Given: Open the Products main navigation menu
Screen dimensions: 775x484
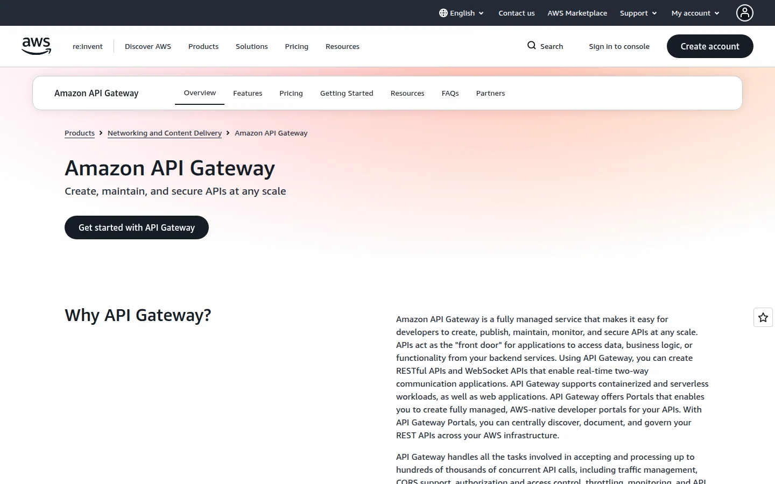Looking at the screenshot, I should tap(203, 46).
